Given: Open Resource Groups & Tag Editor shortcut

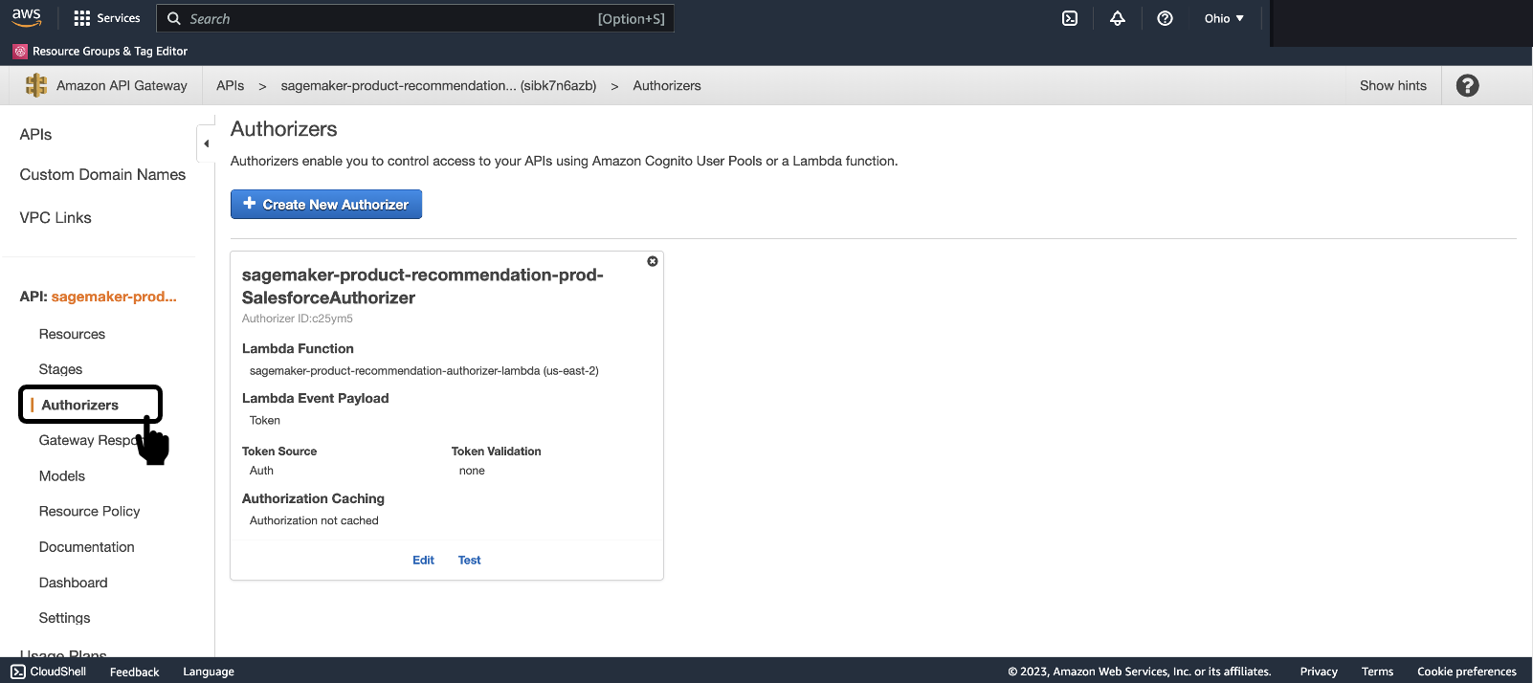Looking at the screenshot, I should tap(100, 51).
